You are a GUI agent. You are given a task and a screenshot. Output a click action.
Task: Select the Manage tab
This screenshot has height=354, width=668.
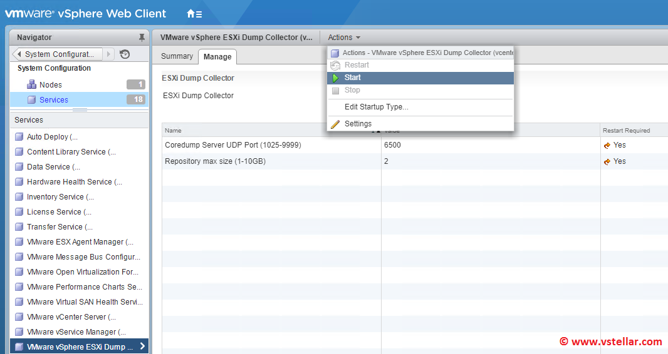tap(217, 57)
